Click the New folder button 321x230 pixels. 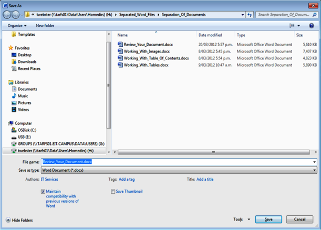45,26
